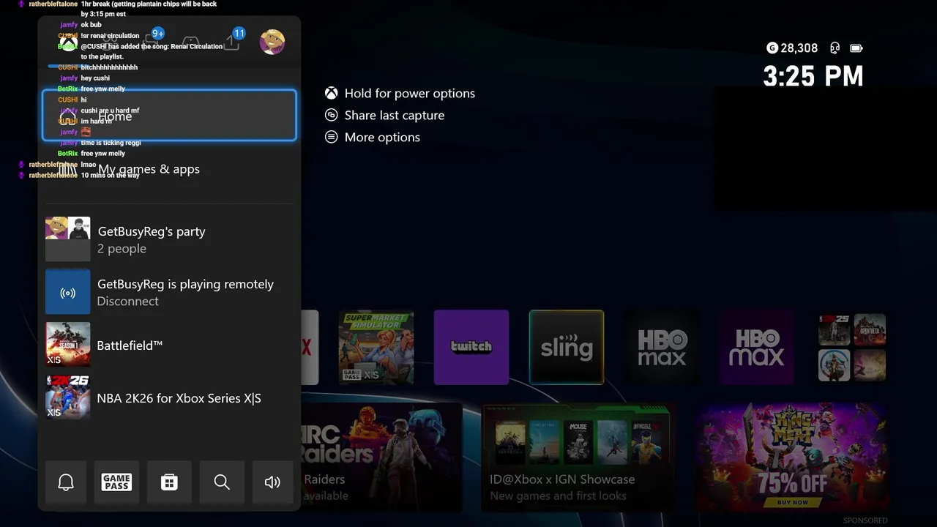This screenshot has width=937, height=527.
Task: Open ARC Raiders promo card
Action: [381, 456]
